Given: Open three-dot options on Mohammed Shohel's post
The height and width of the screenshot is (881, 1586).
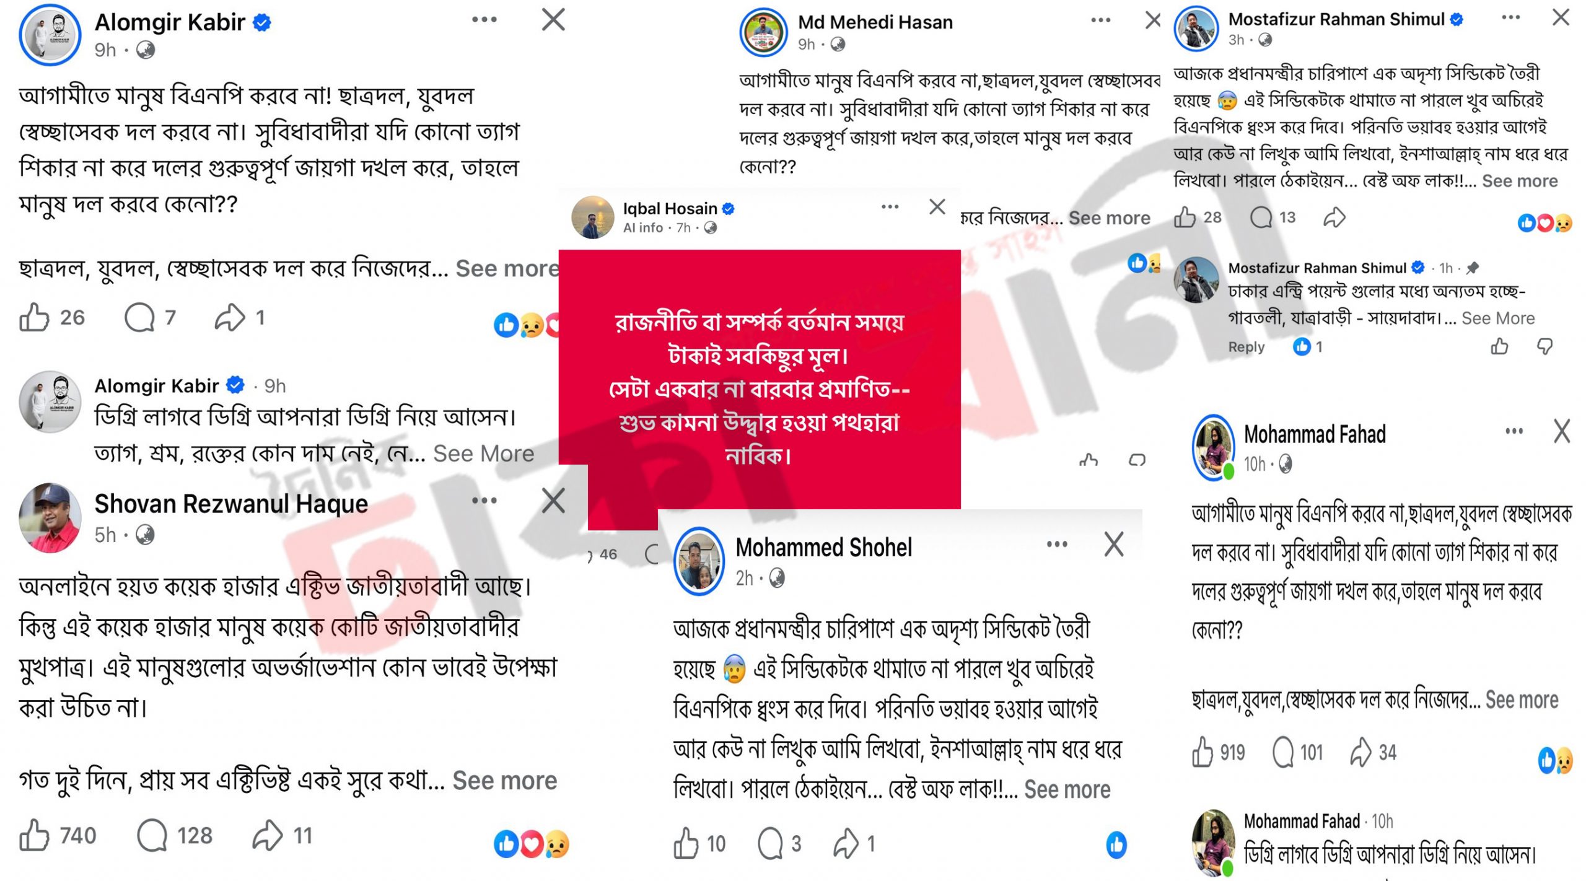Looking at the screenshot, I should point(1057,545).
